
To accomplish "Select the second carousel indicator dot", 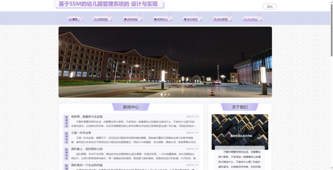I will tap(165, 94).
